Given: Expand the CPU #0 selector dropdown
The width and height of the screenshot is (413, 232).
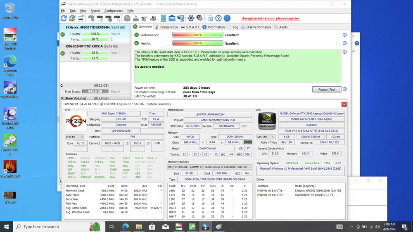Looking at the screenshot, I should (x=74, y=137).
